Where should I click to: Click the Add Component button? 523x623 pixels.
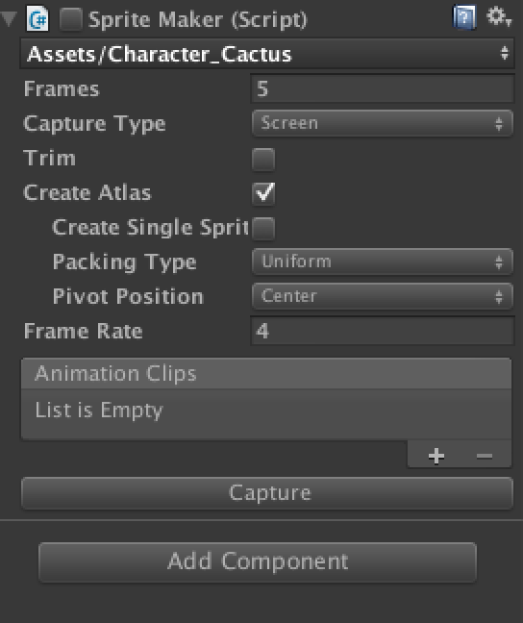click(x=258, y=561)
